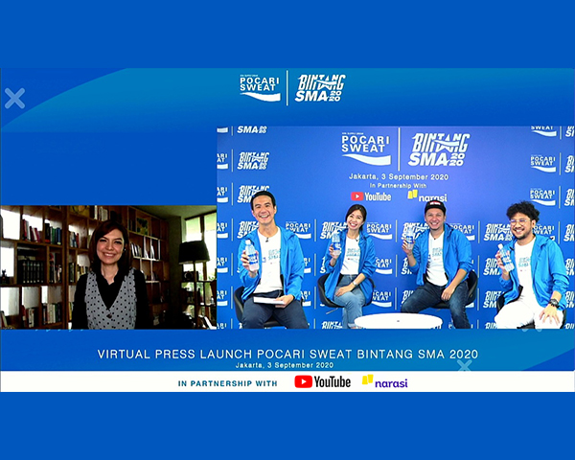Click the narasi logo on the stage backdrop
The width and height of the screenshot is (575, 460).
[x=426, y=195]
